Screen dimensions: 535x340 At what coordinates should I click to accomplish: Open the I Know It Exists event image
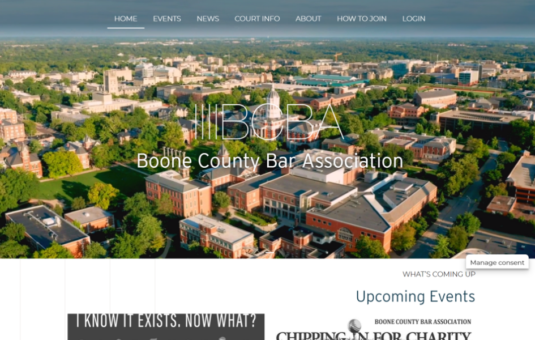pos(166,327)
